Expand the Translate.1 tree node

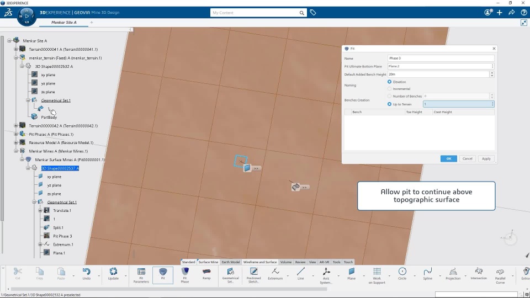(x=40, y=210)
